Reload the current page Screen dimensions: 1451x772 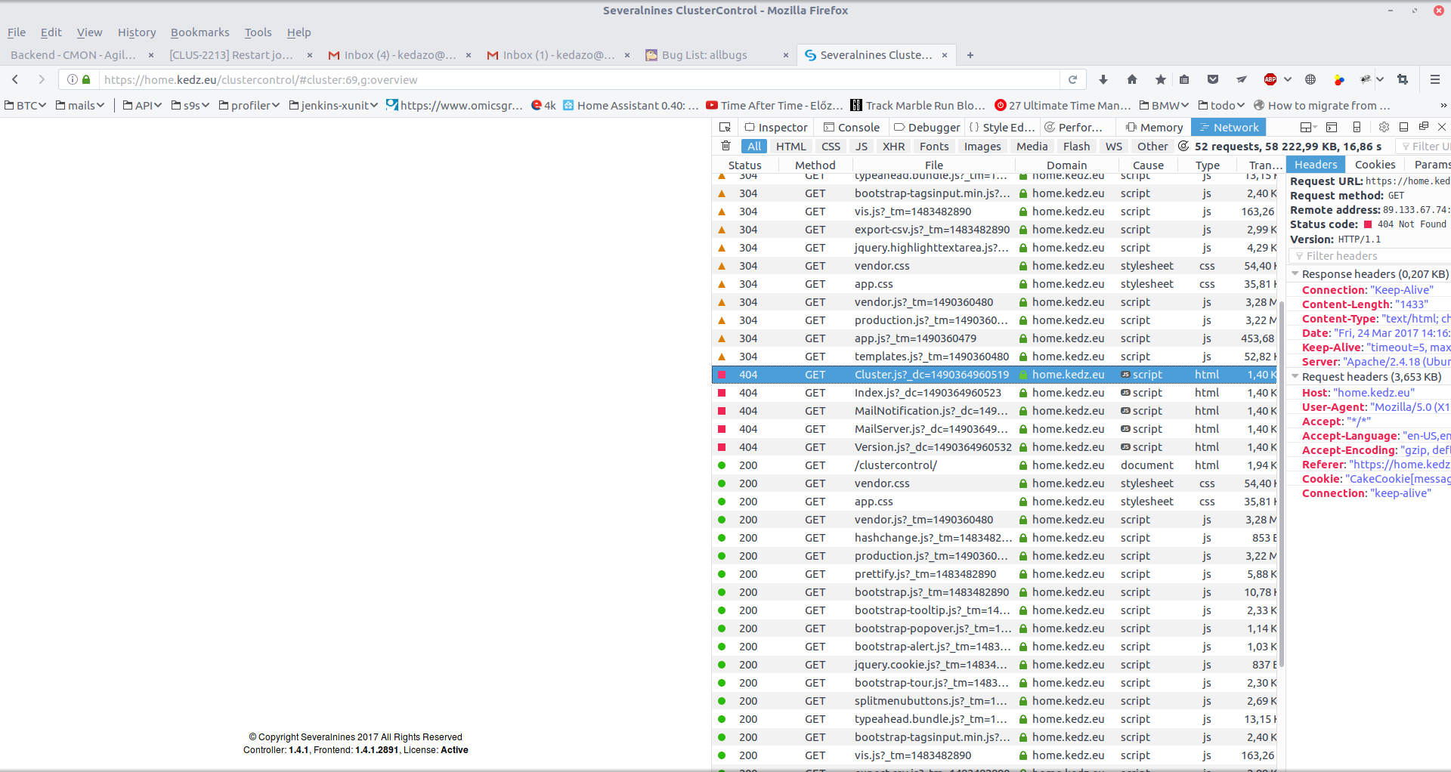pos(1072,79)
